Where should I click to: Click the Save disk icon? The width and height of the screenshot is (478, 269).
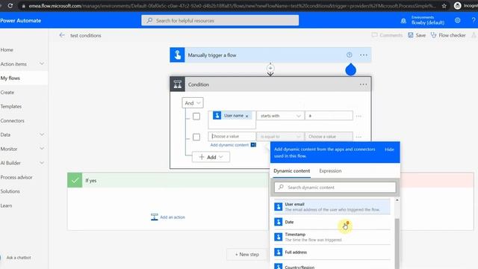[x=411, y=35]
